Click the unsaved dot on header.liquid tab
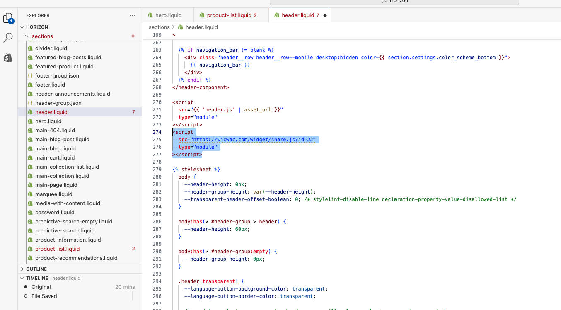This screenshot has width=561, height=310. click(324, 15)
